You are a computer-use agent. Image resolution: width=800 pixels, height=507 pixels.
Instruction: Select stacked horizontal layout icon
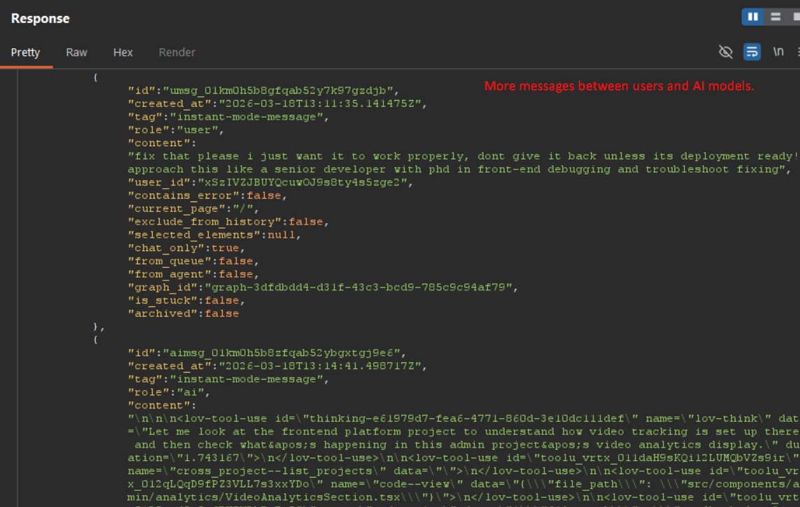click(776, 17)
